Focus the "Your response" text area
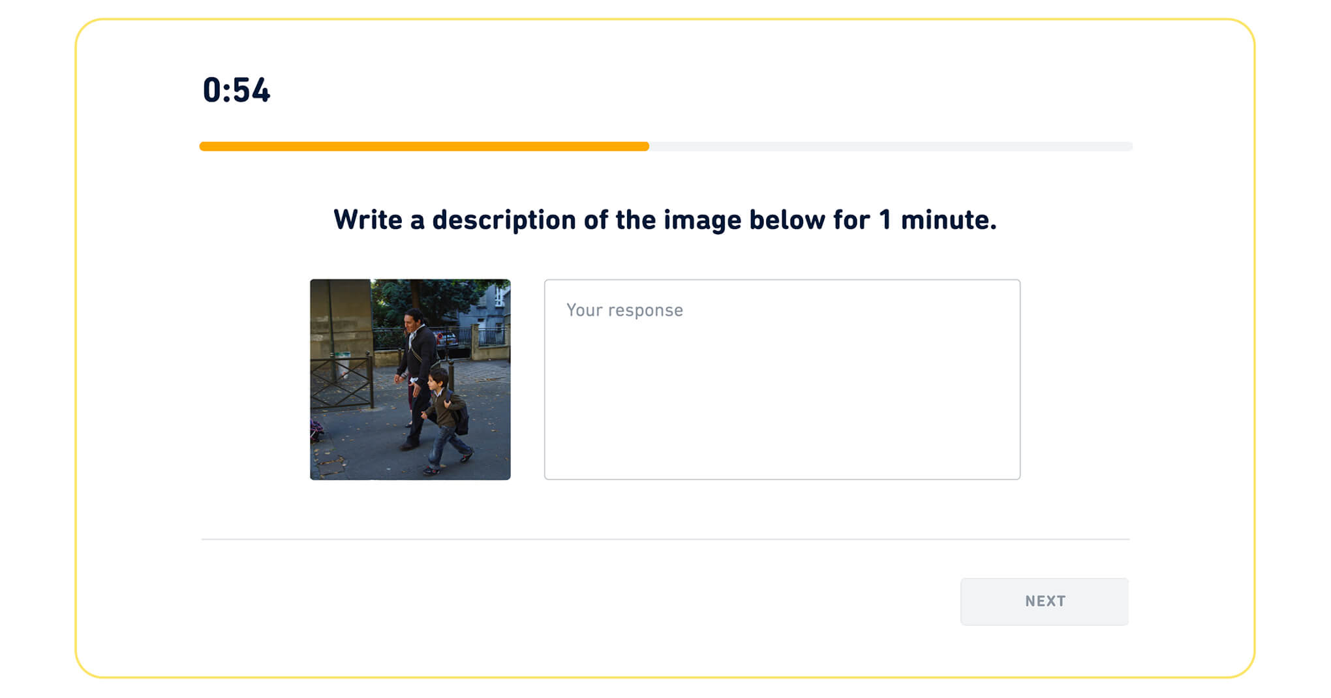1331x698 pixels. point(782,379)
